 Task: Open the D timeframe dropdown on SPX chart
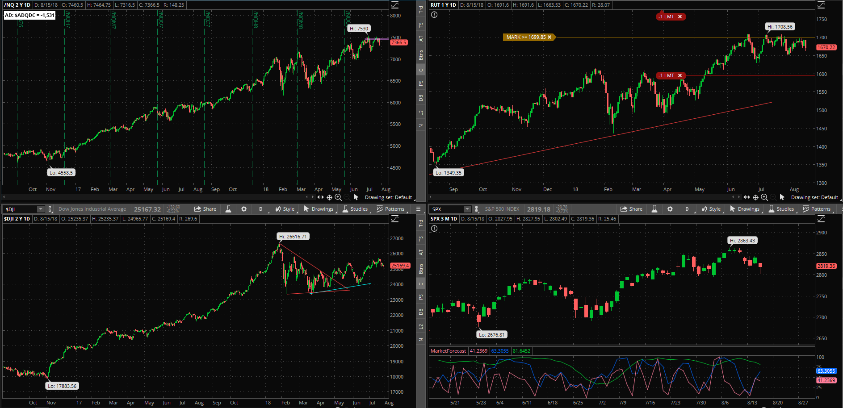coord(687,209)
